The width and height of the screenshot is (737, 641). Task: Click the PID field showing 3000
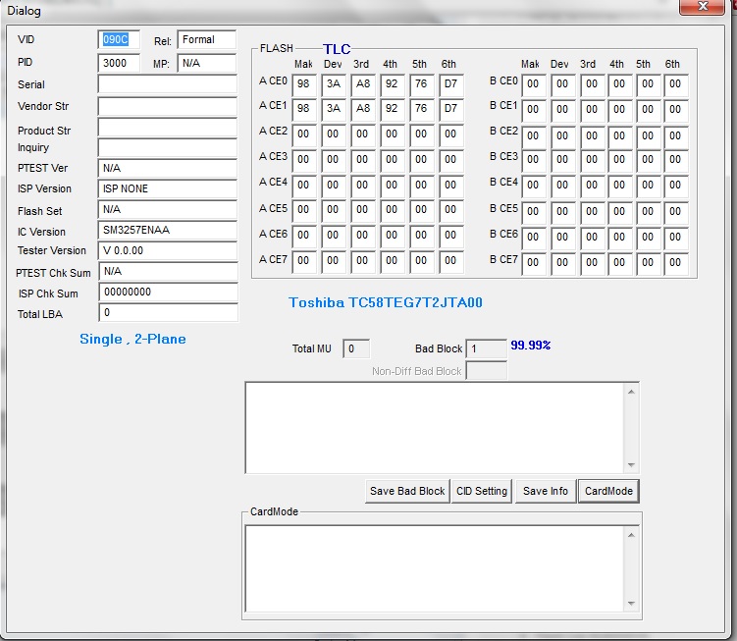(119, 63)
